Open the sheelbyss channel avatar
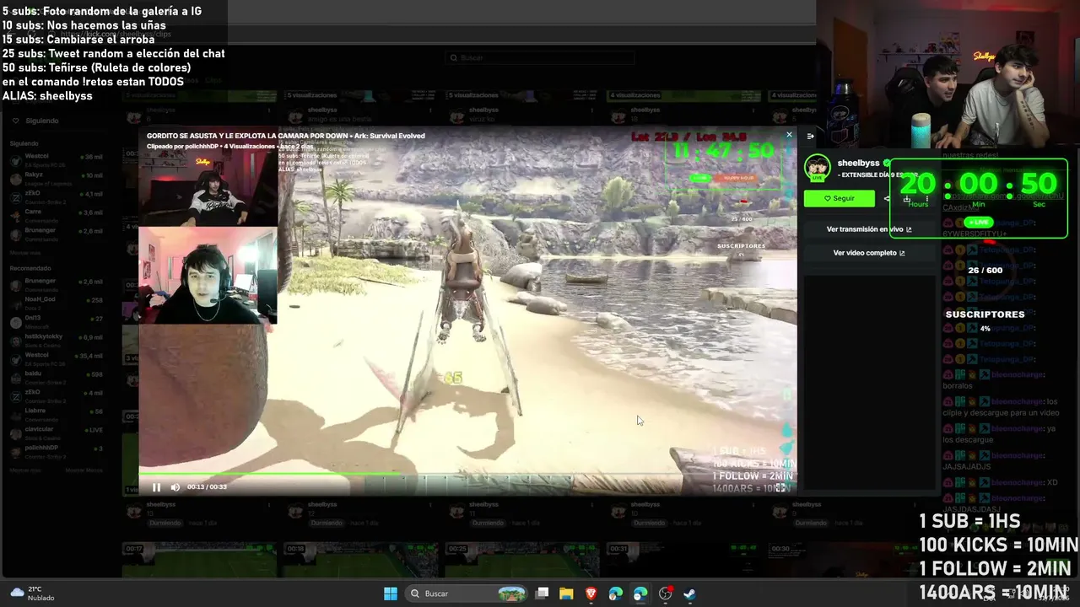1080x607 pixels. coord(817,168)
